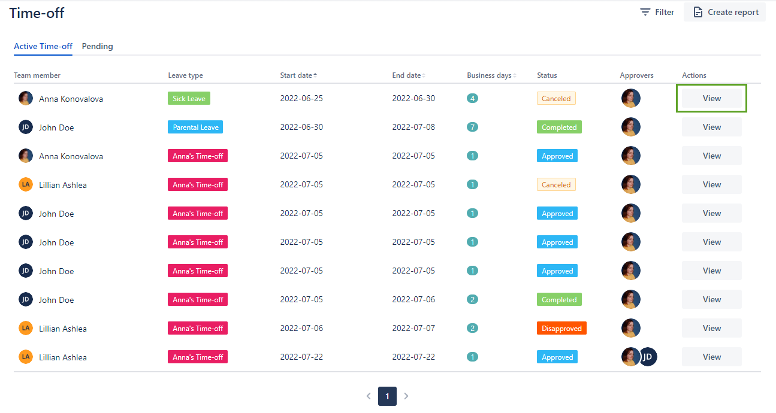View John Doe's Parental Leave request
776x413 pixels.
[x=711, y=127]
